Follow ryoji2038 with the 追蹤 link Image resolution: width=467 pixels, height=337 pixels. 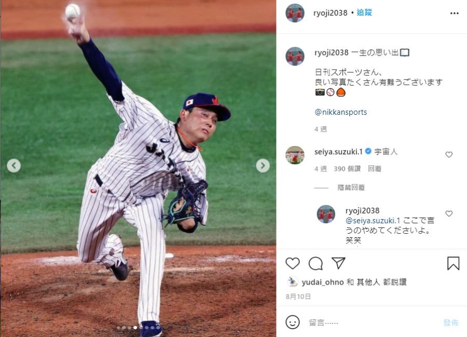[364, 12]
